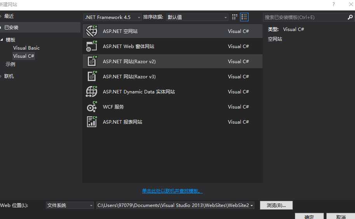This screenshot has height=219, width=355.
Task: Collapse the 模板 tree node
Action: point(2,40)
